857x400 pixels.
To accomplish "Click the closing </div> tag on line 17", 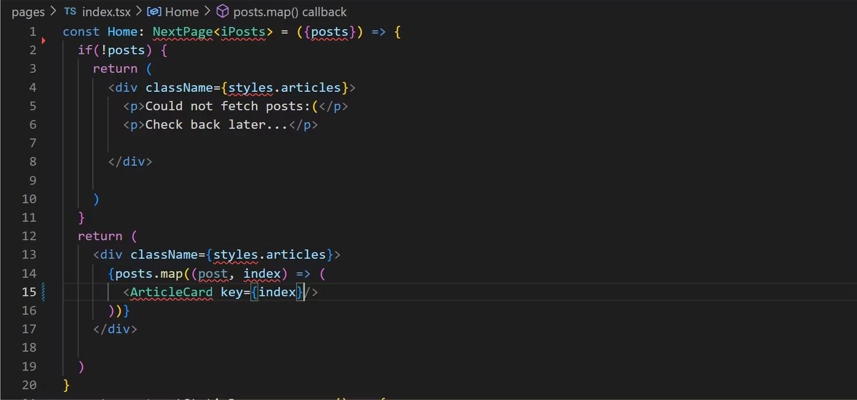I will (x=115, y=329).
